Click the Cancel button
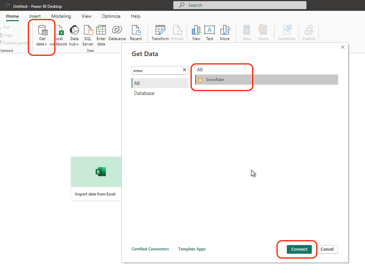 [327, 249]
